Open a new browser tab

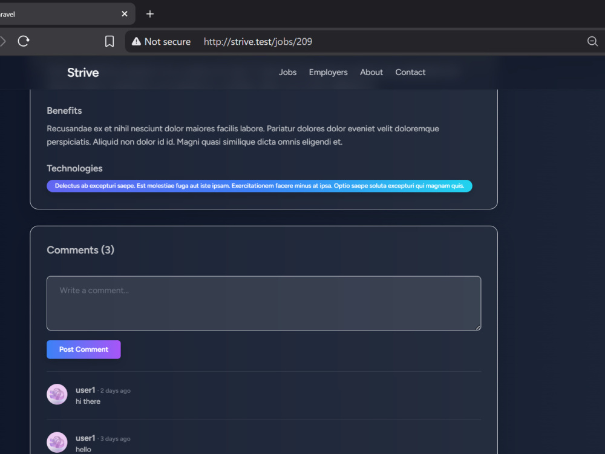click(x=150, y=14)
